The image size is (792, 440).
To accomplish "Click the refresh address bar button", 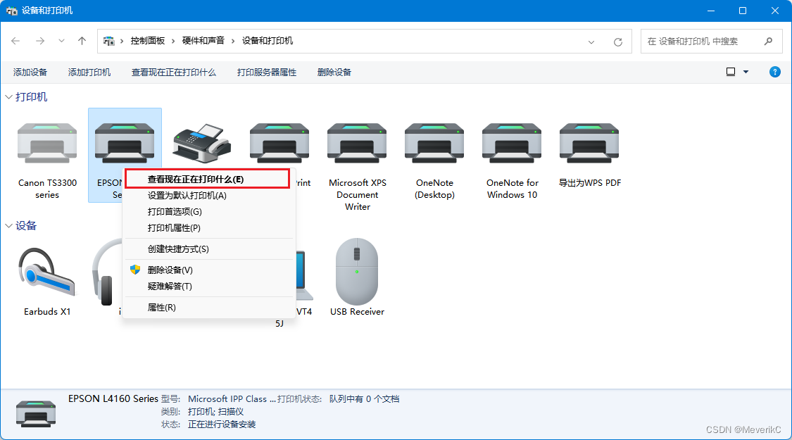I will pos(617,42).
